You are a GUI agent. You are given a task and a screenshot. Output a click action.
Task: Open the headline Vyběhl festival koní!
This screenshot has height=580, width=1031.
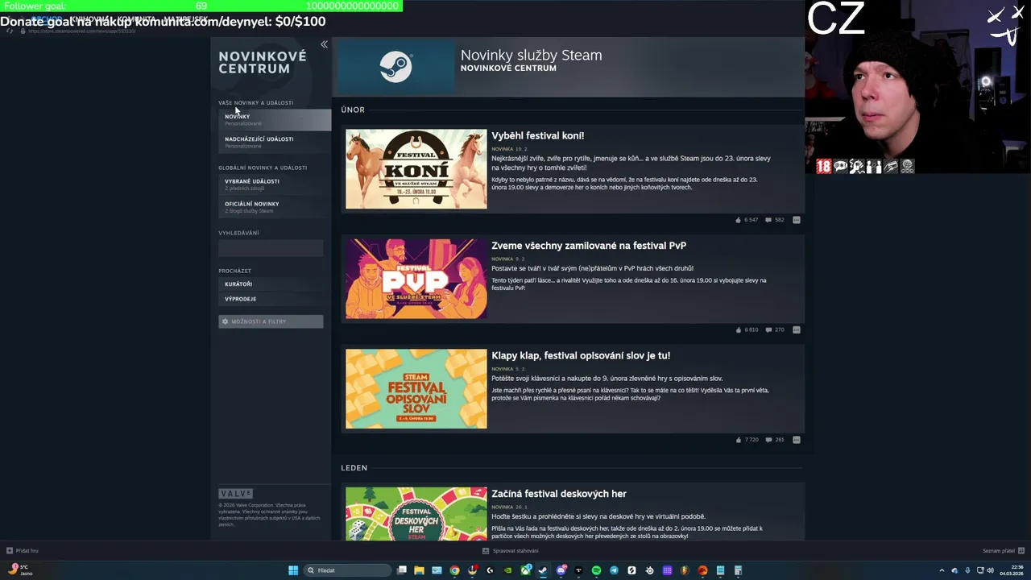click(538, 135)
